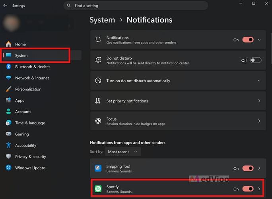Open Focus settings chevron
This screenshot has width=272, height=199.
pos(259,121)
